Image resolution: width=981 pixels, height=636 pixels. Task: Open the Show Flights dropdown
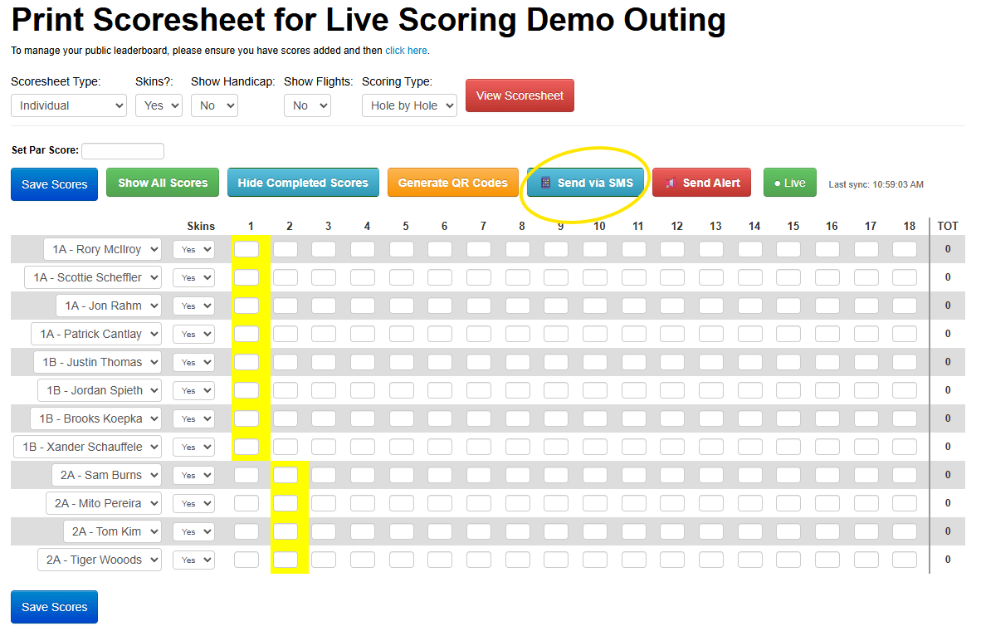307,105
